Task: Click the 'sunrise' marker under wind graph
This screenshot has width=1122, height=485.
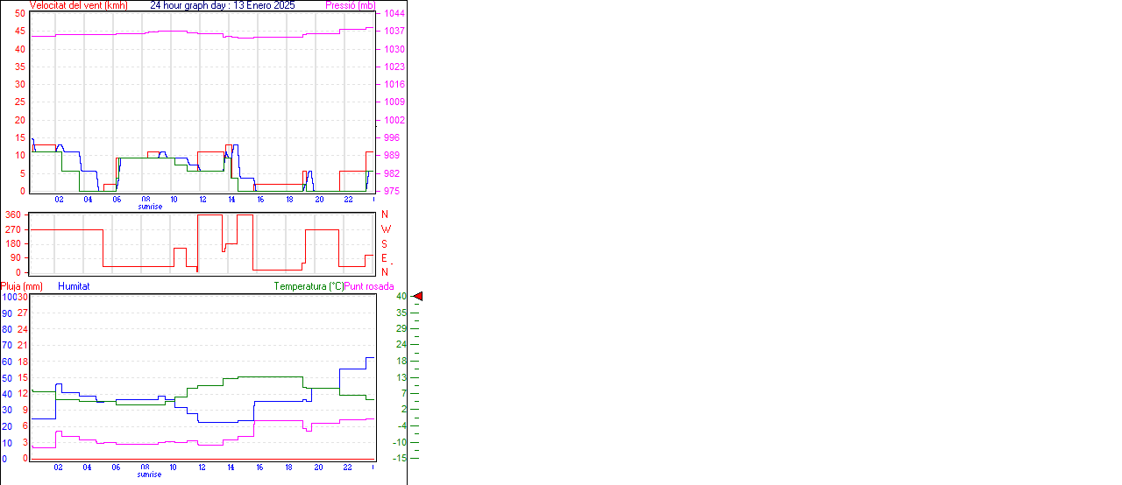Action: [149, 207]
